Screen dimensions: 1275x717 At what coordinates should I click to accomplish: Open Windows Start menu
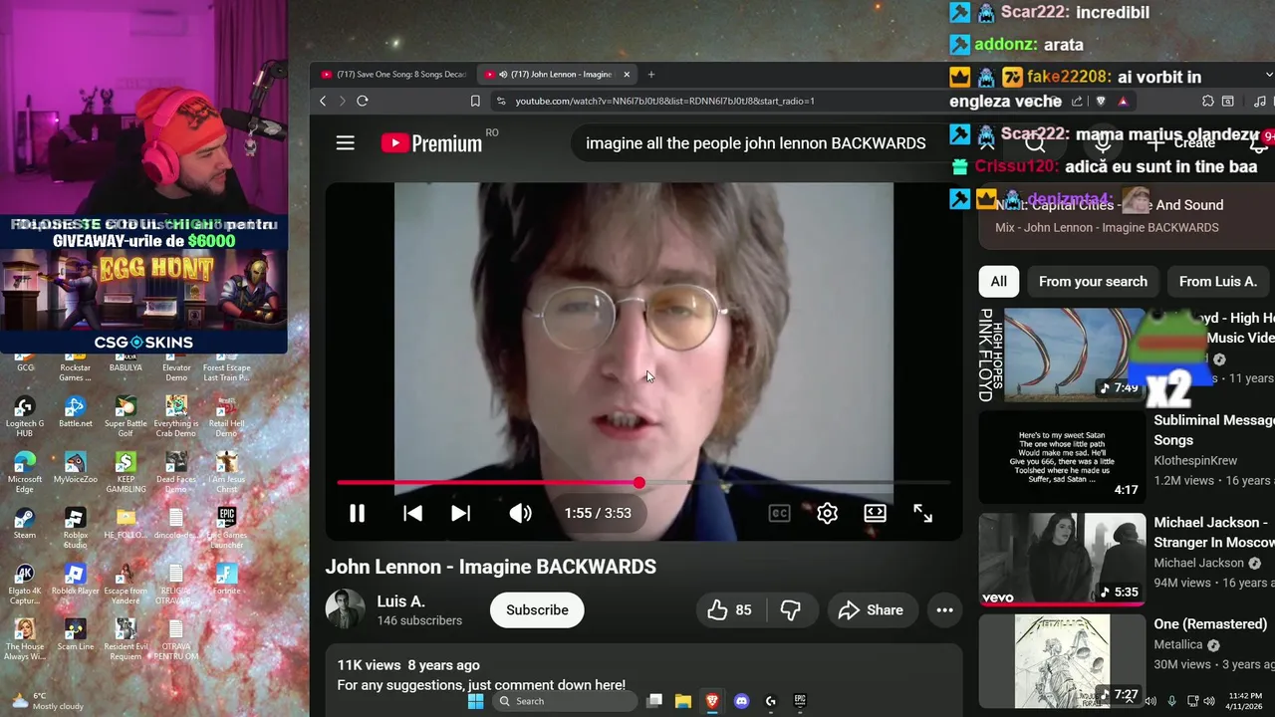pos(475,701)
